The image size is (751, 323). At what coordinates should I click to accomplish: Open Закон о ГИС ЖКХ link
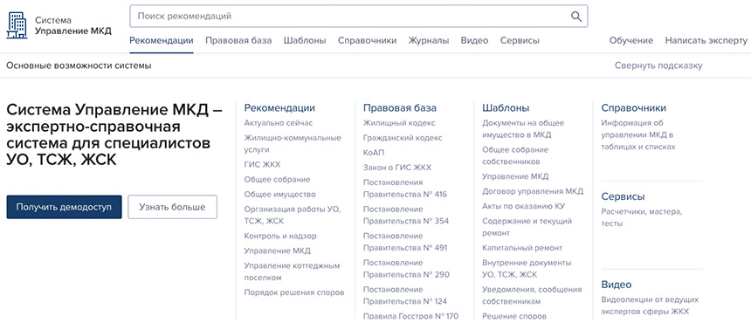pyautogui.click(x=397, y=168)
